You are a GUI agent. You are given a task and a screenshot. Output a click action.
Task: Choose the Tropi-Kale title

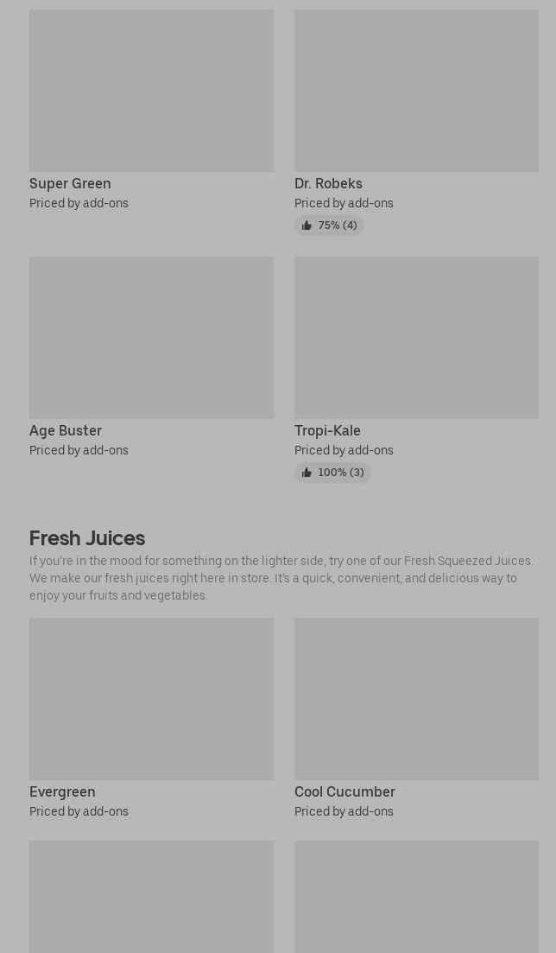tap(327, 430)
